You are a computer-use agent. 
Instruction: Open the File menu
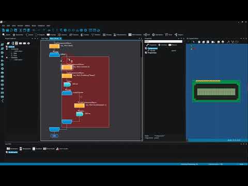(x=4, y=26)
